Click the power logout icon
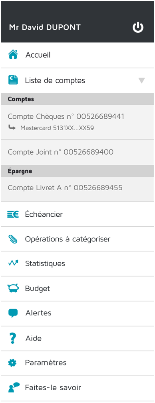This screenshot has width=155, height=403. tap(138, 27)
